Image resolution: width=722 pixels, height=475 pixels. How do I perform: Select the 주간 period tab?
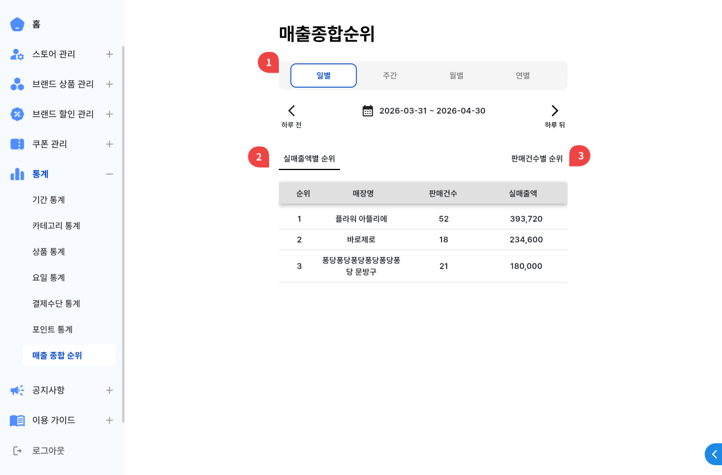(390, 76)
